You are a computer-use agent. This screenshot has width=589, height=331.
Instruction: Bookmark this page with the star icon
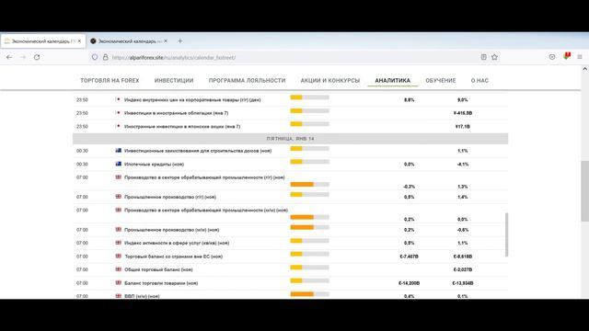click(494, 57)
